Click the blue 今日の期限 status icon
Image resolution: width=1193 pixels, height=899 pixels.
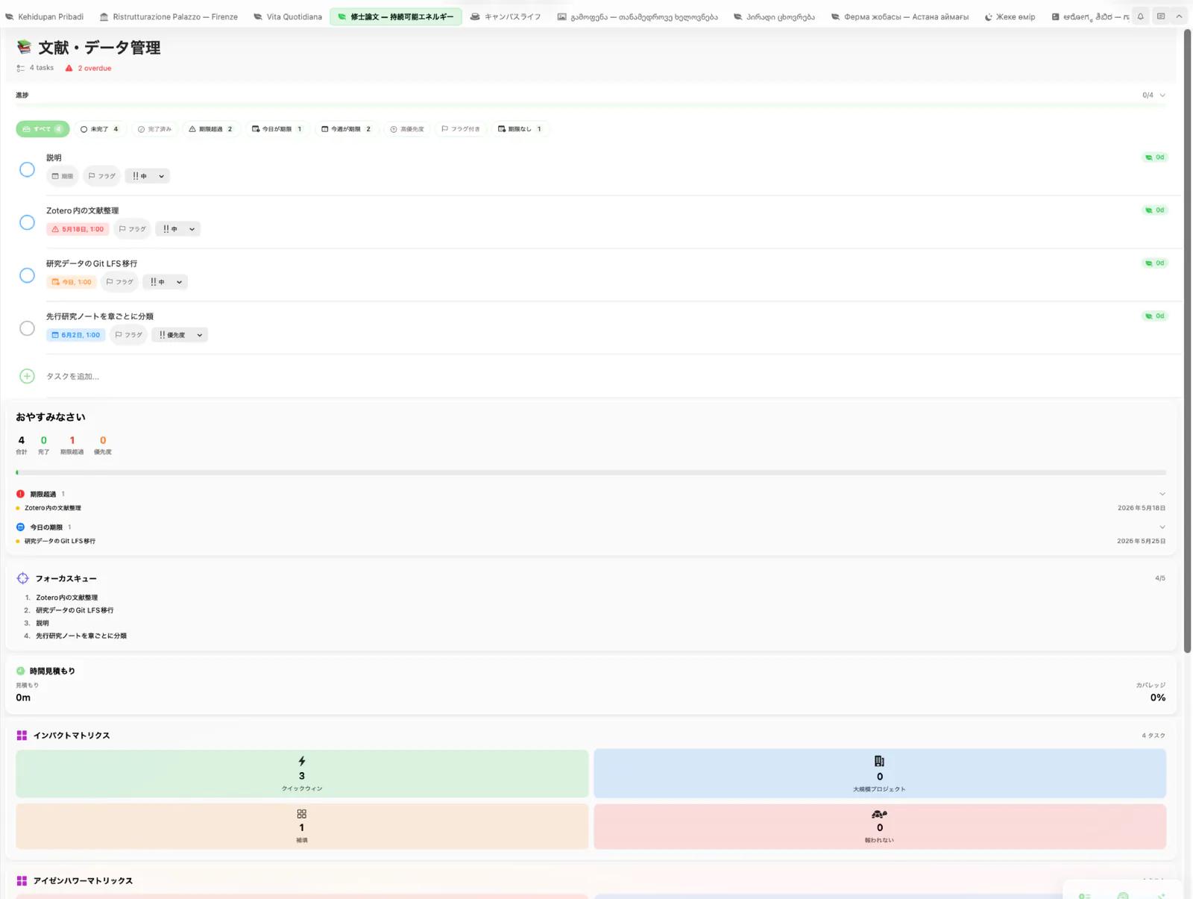click(x=20, y=527)
